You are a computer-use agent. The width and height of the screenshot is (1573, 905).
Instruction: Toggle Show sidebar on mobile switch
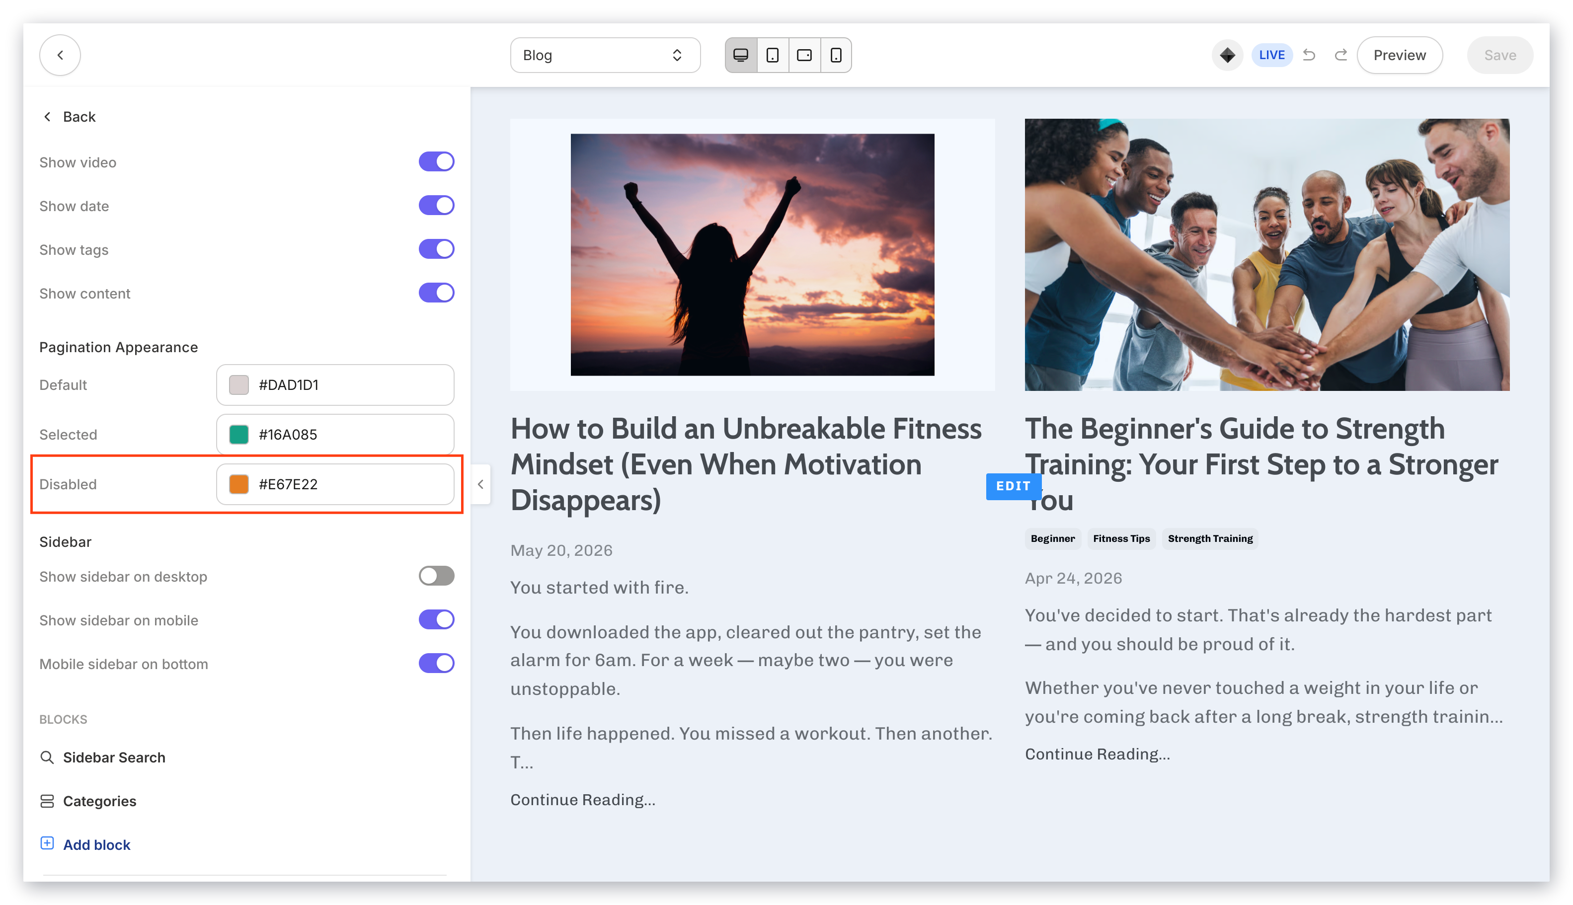click(x=436, y=620)
